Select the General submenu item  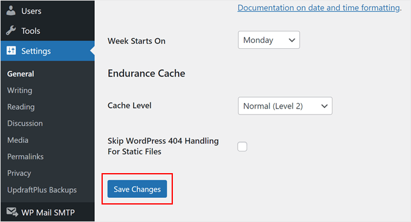pyautogui.click(x=21, y=74)
